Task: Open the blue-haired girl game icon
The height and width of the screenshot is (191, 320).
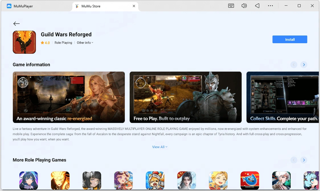Action: (x=311, y=180)
